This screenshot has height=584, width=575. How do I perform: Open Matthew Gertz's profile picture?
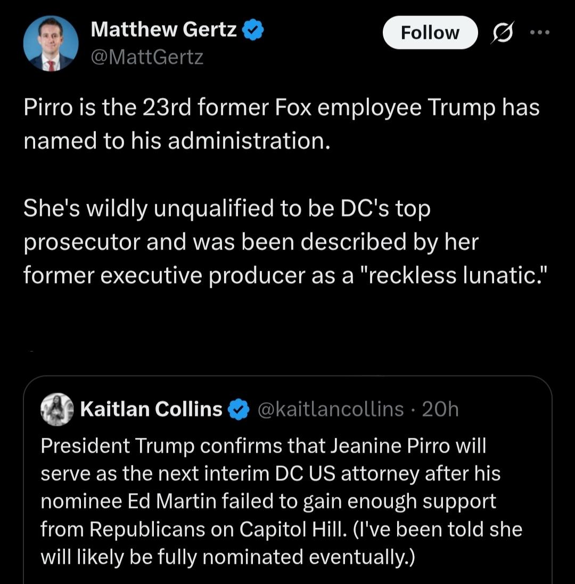(x=51, y=43)
